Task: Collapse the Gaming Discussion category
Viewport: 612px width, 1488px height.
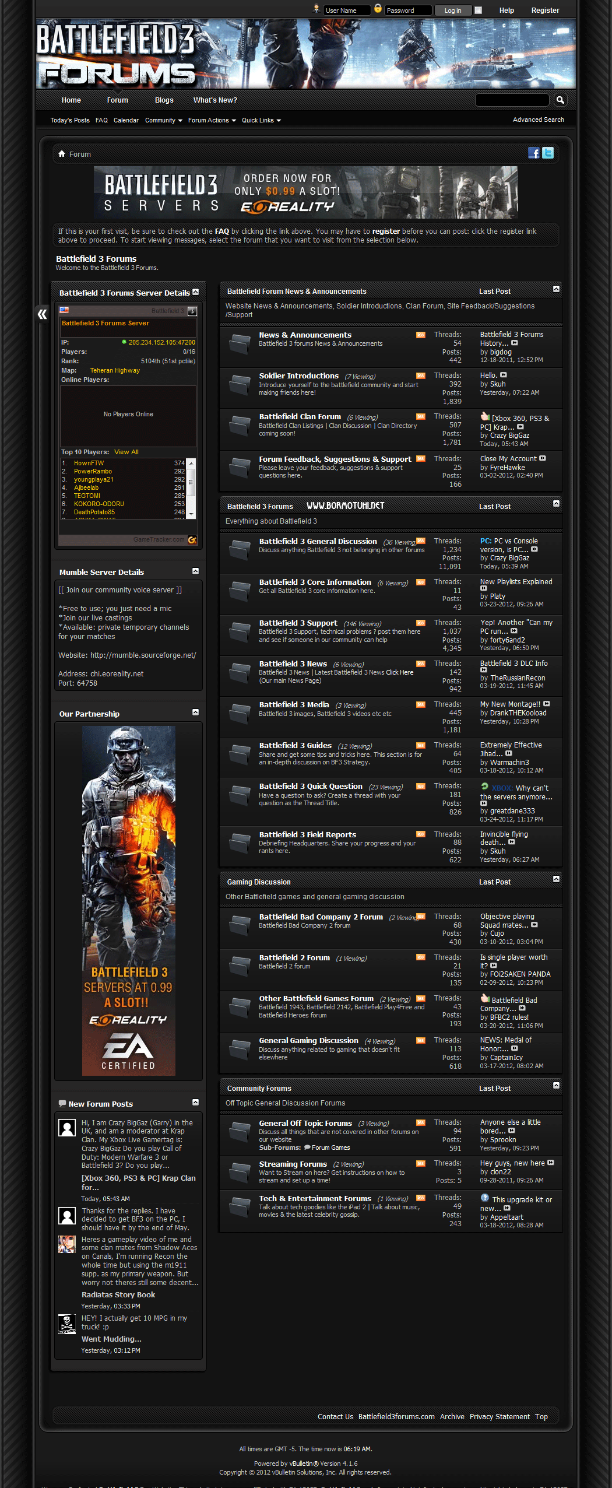Action: pos(556,879)
